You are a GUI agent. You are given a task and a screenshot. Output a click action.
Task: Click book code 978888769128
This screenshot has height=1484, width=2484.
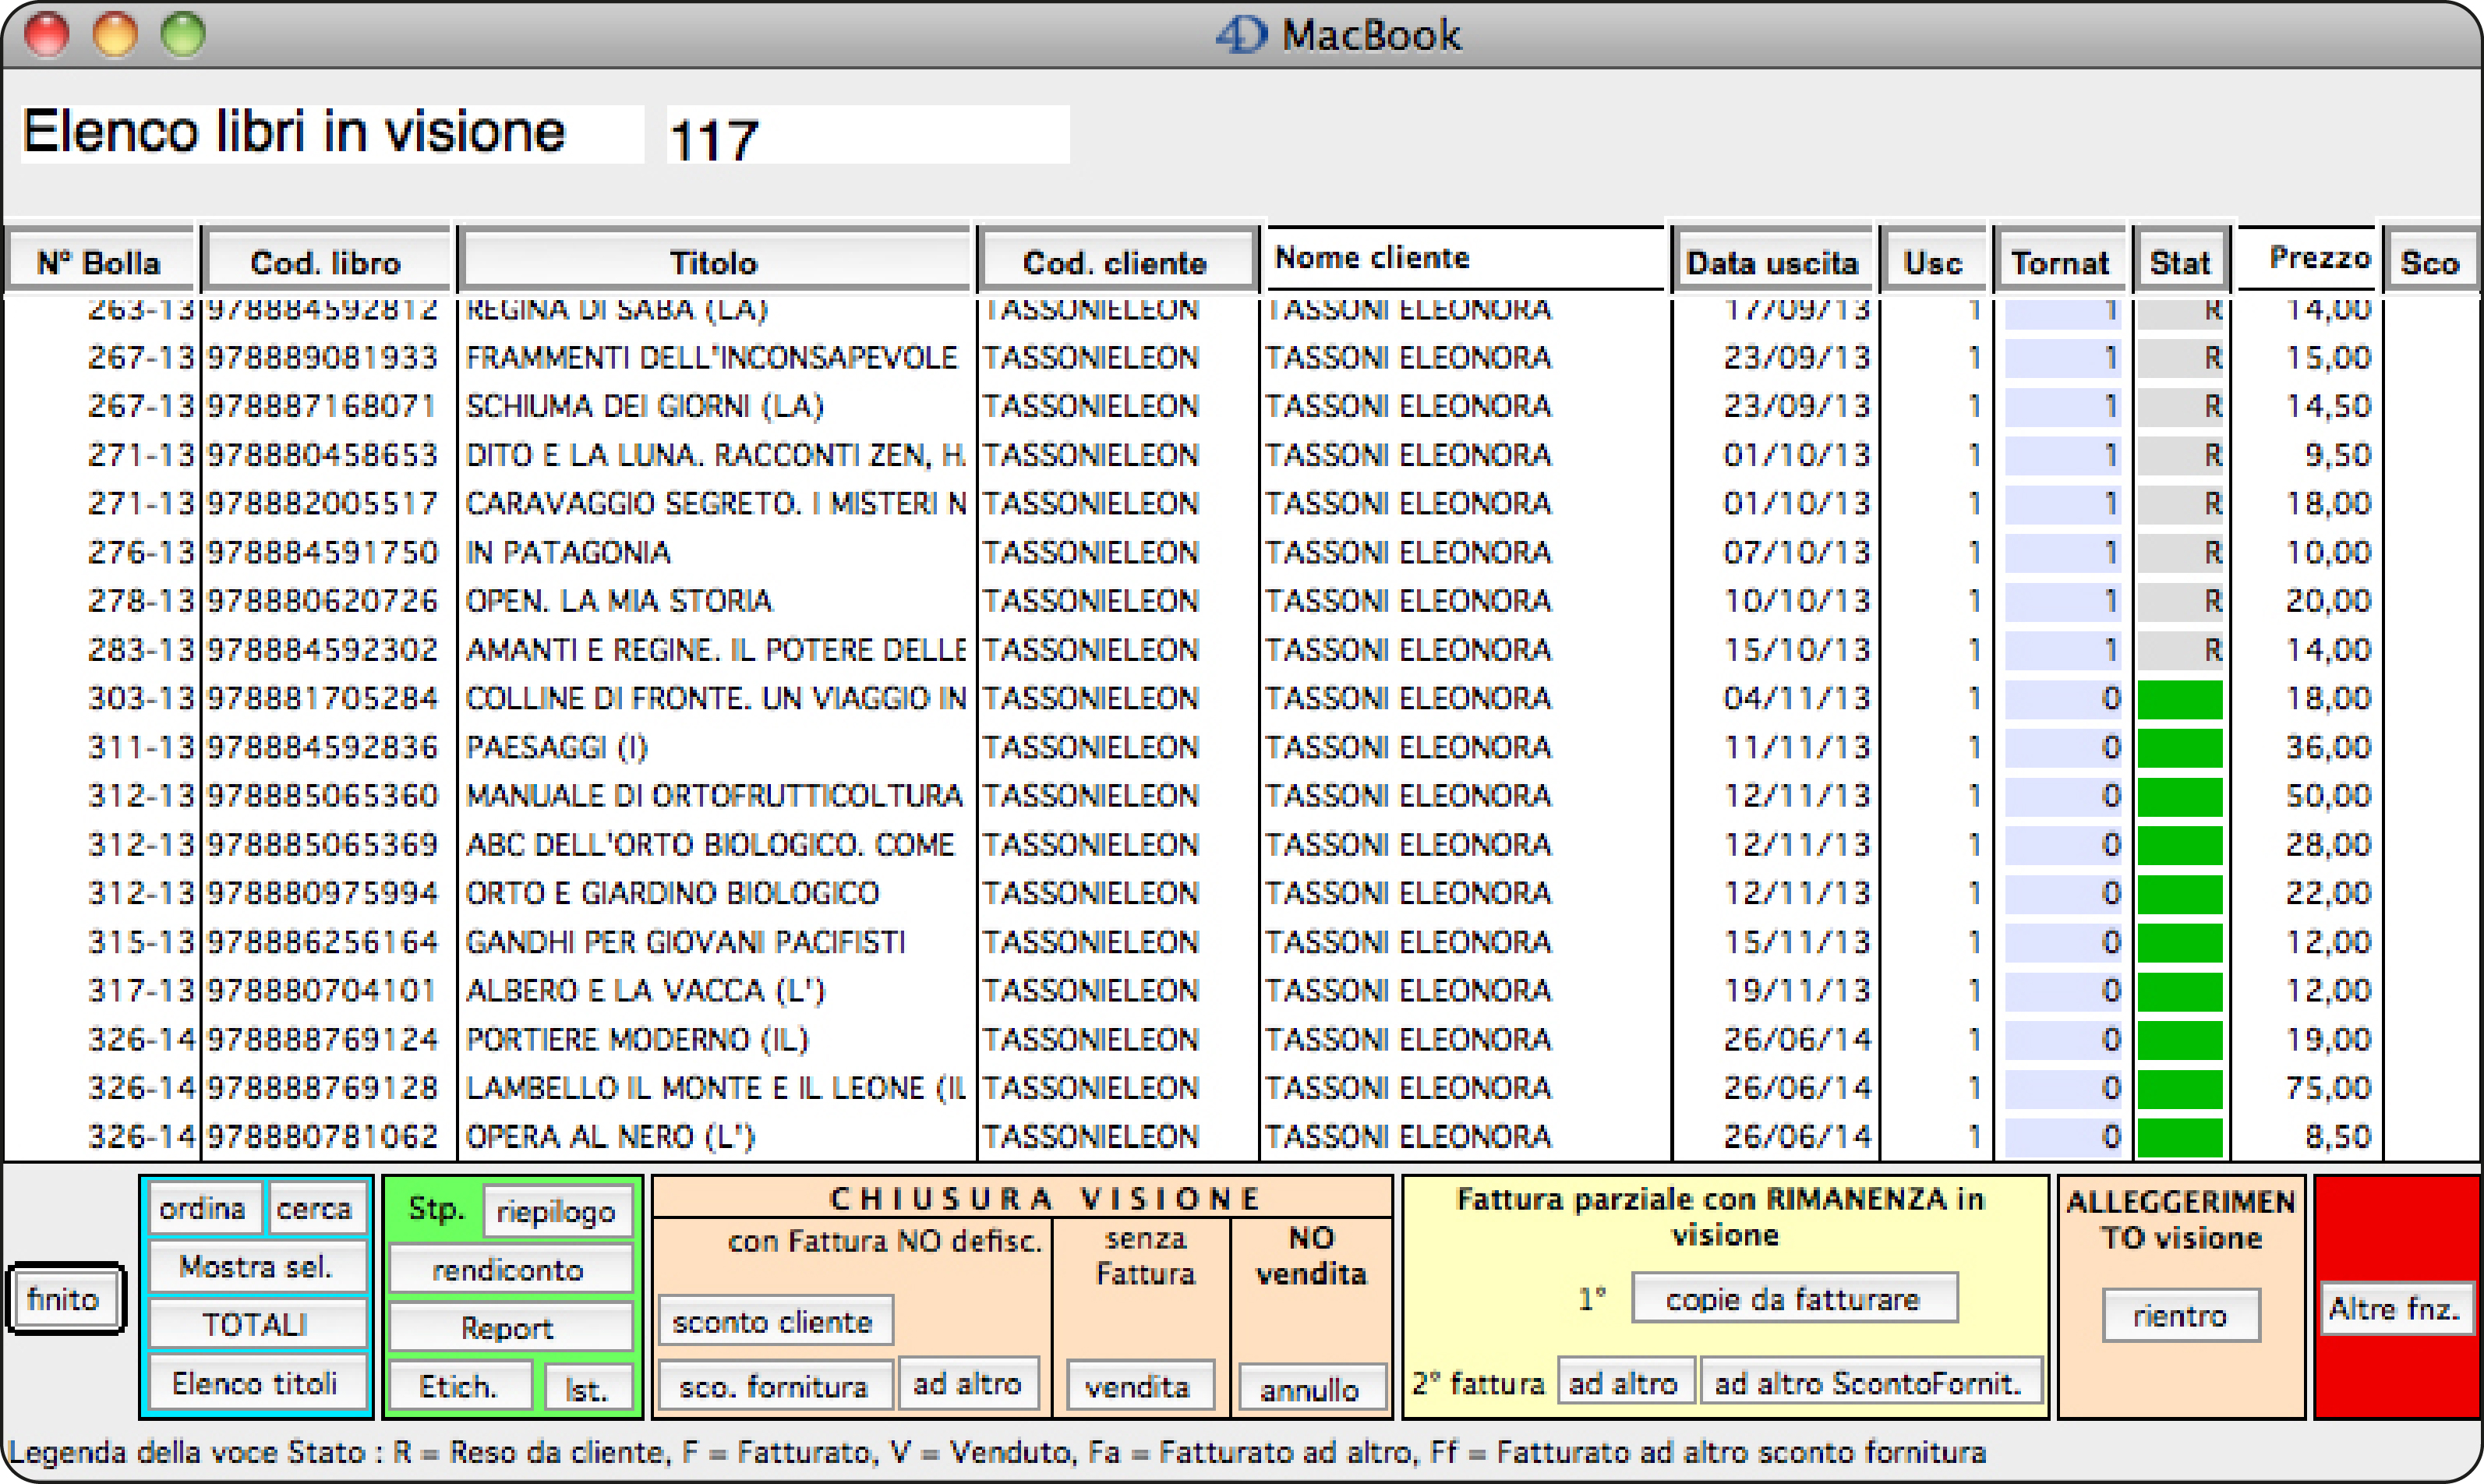(323, 1087)
